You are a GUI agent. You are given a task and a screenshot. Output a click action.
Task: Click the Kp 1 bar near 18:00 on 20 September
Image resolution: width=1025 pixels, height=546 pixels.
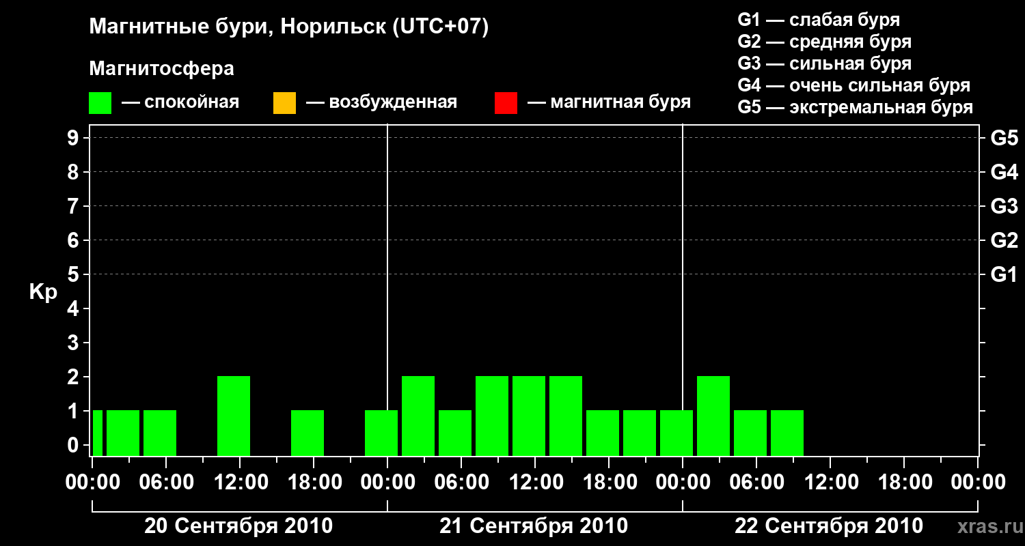(307, 433)
